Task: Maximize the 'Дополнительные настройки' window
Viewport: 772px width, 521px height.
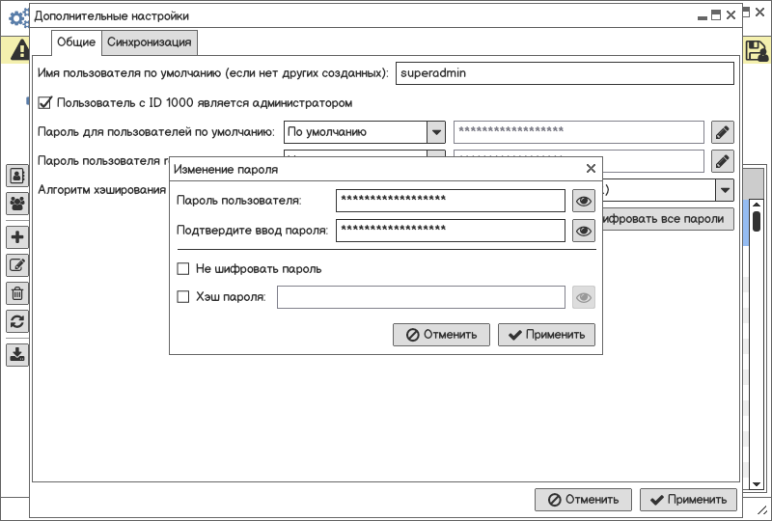Action: pos(716,15)
